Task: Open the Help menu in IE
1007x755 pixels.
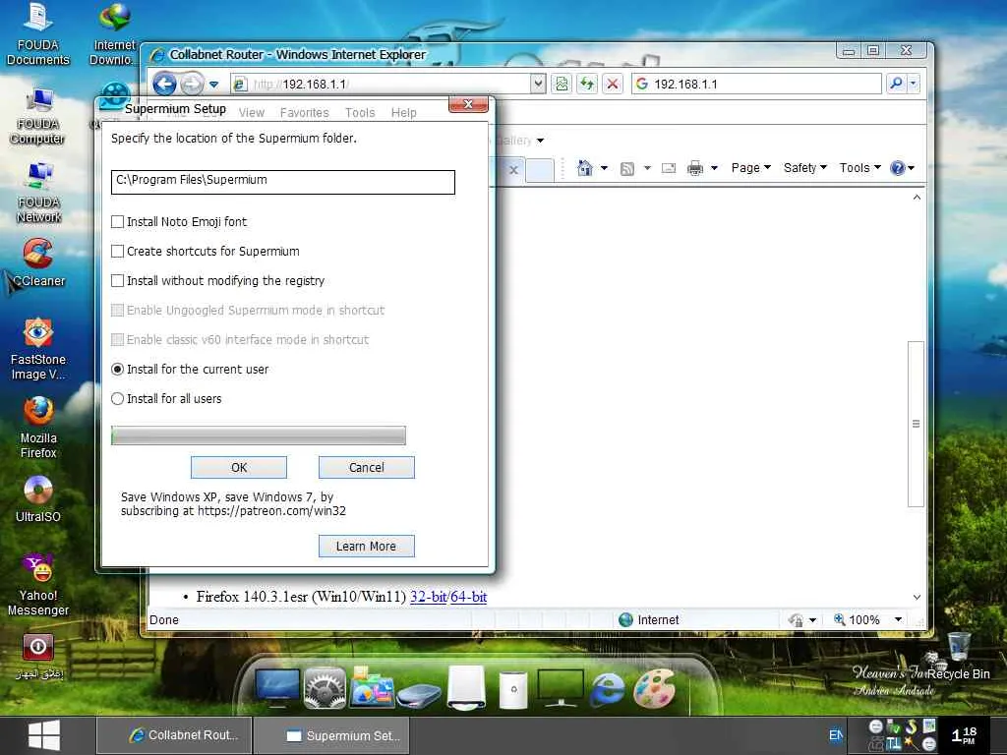Action: (x=404, y=112)
